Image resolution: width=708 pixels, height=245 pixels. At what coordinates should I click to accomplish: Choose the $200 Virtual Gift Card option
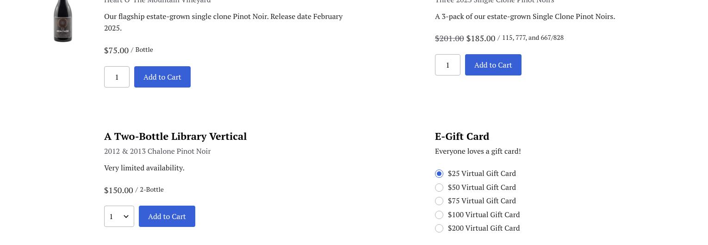[x=439, y=228]
